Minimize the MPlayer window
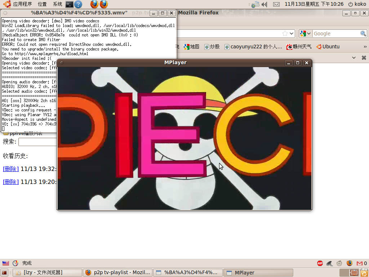Image resolution: width=369 pixels, height=277 pixels. (289, 63)
